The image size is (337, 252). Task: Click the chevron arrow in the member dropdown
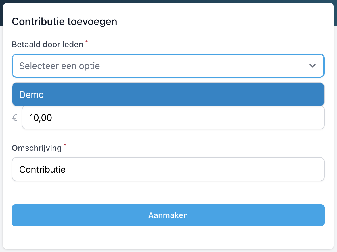pyautogui.click(x=312, y=66)
